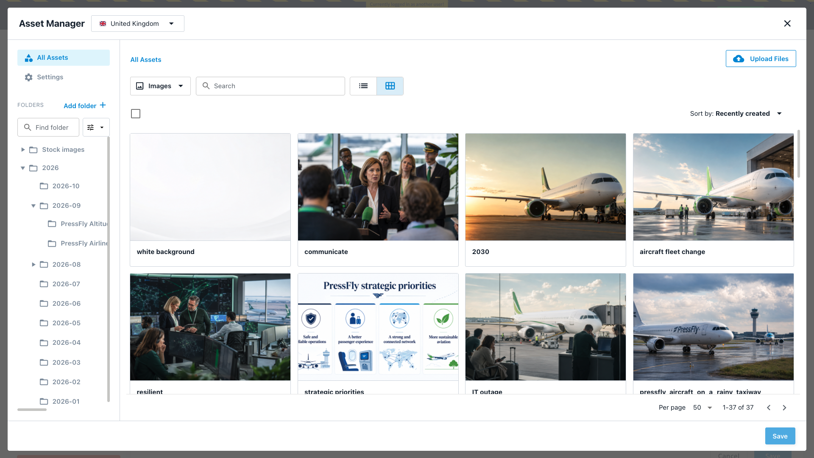Open the folder filter options icon
The height and width of the screenshot is (458, 814).
[96, 127]
